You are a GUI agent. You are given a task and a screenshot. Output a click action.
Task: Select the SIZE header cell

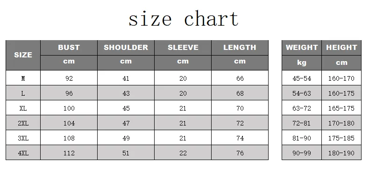[x=23, y=55]
